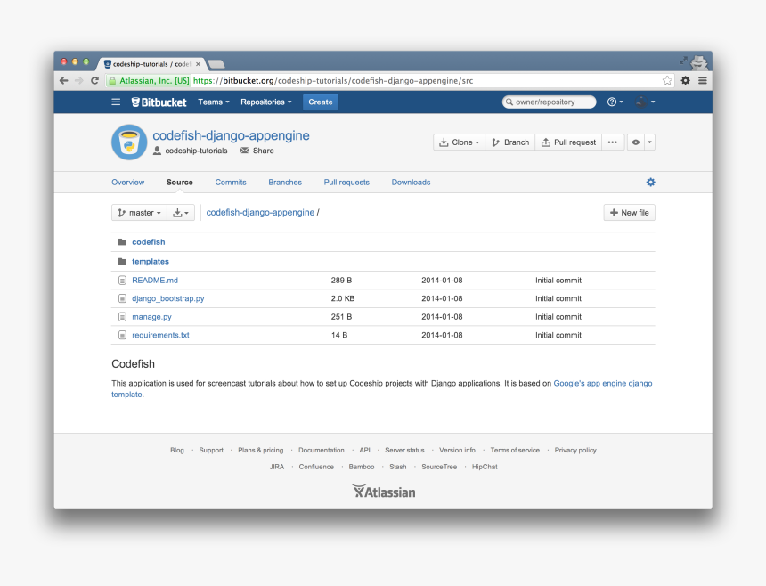Viewport: 766px width, 586px height.
Task: Click the blue Create button
Action: pos(321,102)
